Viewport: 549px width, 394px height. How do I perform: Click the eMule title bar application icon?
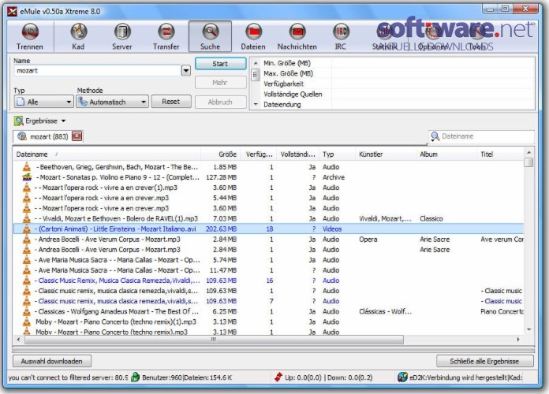pyautogui.click(x=13, y=11)
